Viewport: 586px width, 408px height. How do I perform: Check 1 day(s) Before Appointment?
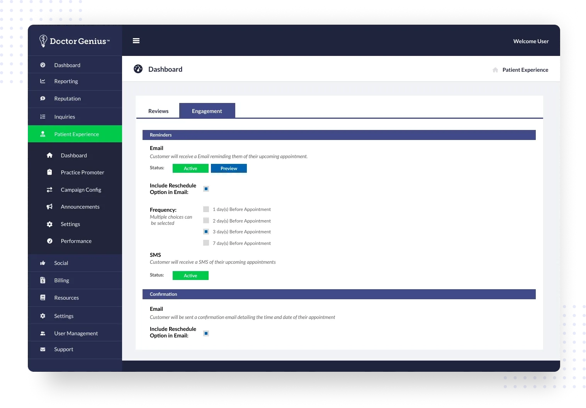206,209
